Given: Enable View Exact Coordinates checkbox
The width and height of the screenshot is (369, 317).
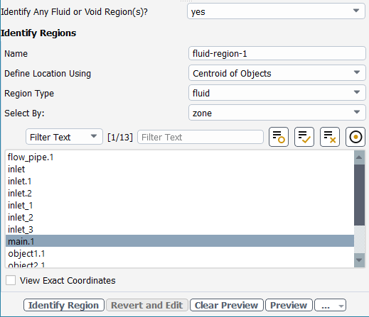Looking at the screenshot, I should (11, 280).
